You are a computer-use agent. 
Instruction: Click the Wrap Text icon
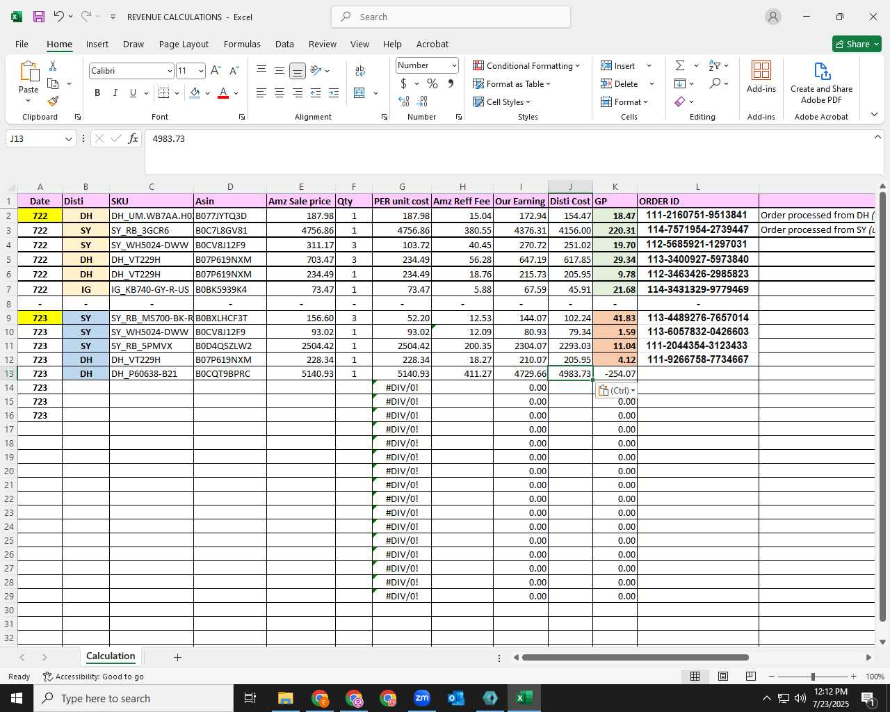[360, 70]
